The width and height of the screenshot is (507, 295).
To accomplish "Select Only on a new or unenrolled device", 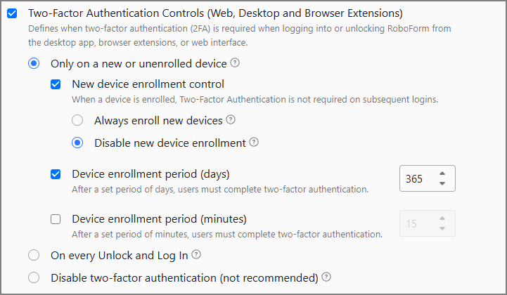I will pyautogui.click(x=34, y=64).
